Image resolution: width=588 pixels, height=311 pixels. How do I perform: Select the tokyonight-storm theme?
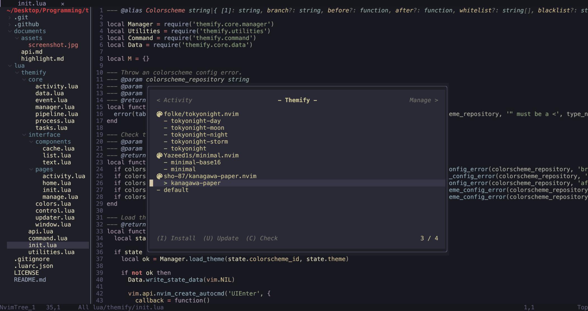point(199,142)
